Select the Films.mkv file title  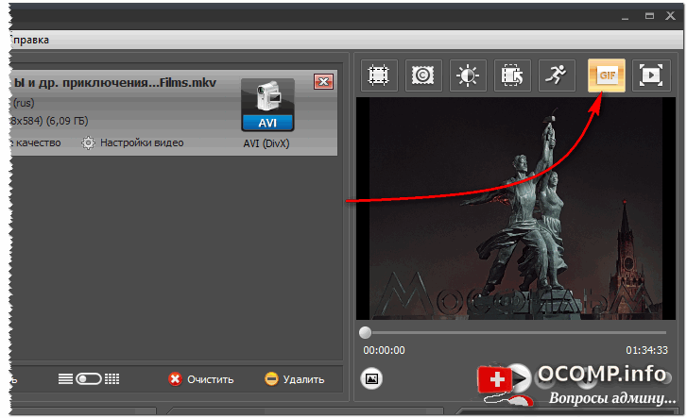[114, 83]
